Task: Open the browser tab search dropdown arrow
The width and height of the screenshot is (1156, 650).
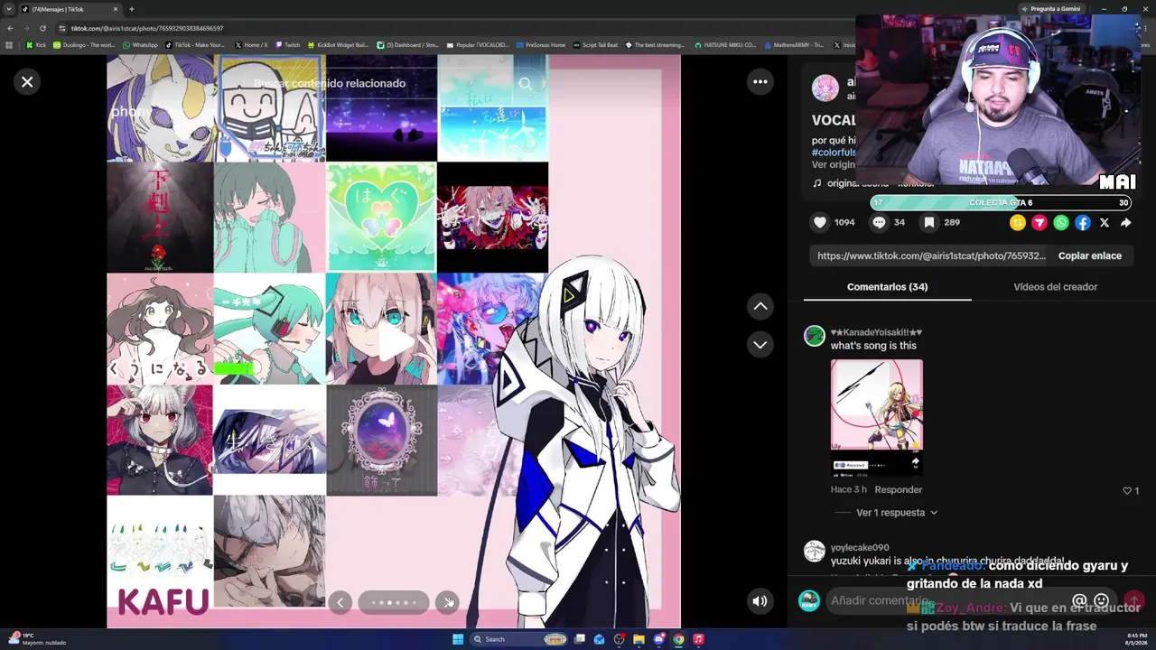Action: pyautogui.click(x=10, y=9)
